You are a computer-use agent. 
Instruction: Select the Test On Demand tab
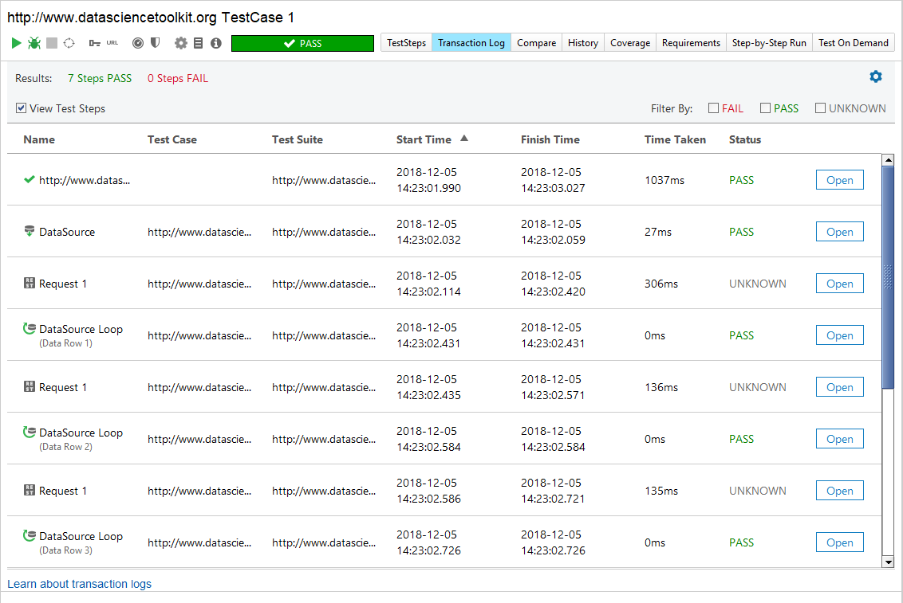(854, 43)
